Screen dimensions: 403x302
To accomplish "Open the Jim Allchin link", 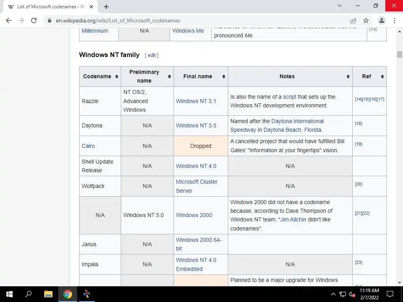I will 293,219.
